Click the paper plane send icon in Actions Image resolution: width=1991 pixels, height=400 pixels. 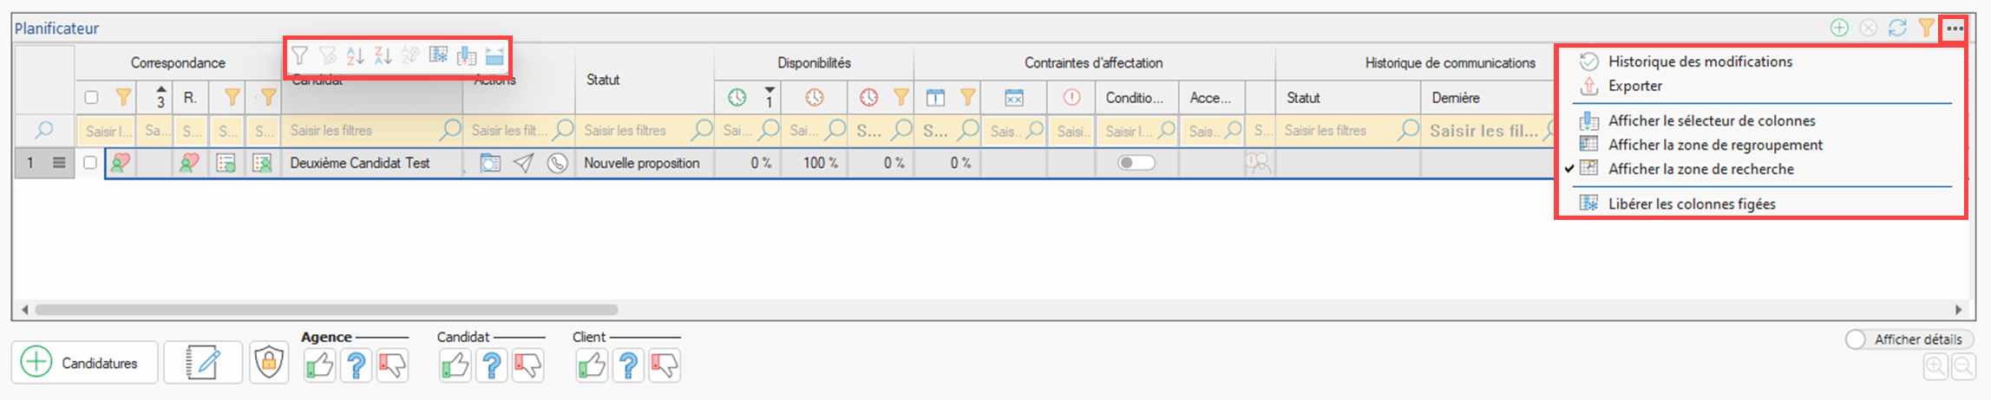point(523,163)
